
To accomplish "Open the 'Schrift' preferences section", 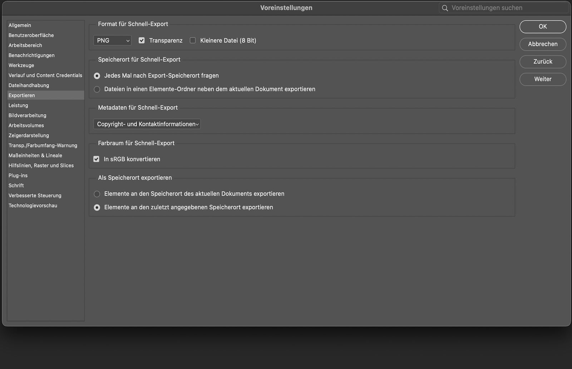I will click(x=16, y=185).
